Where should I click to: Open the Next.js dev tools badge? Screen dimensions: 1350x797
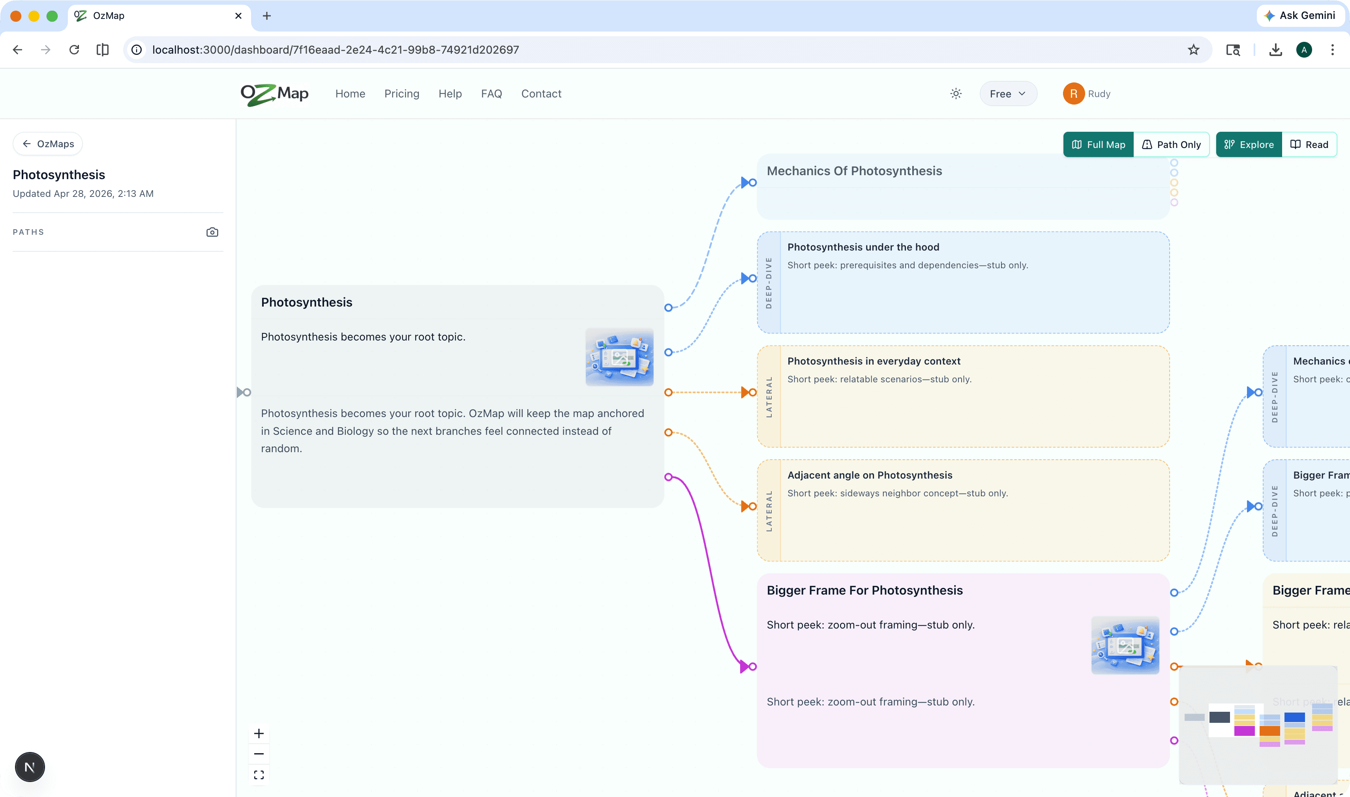(30, 767)
